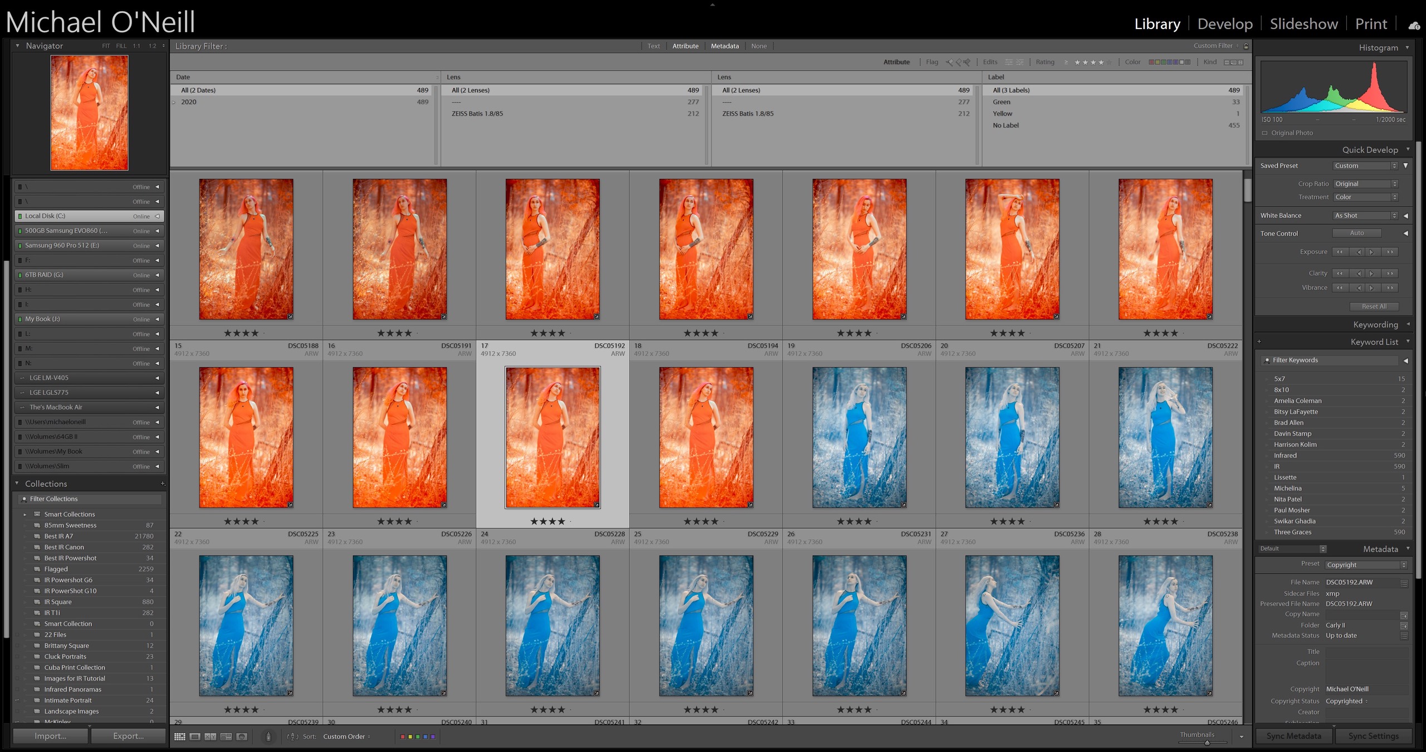Click the Import button
1426x752 pixels.
50,736
